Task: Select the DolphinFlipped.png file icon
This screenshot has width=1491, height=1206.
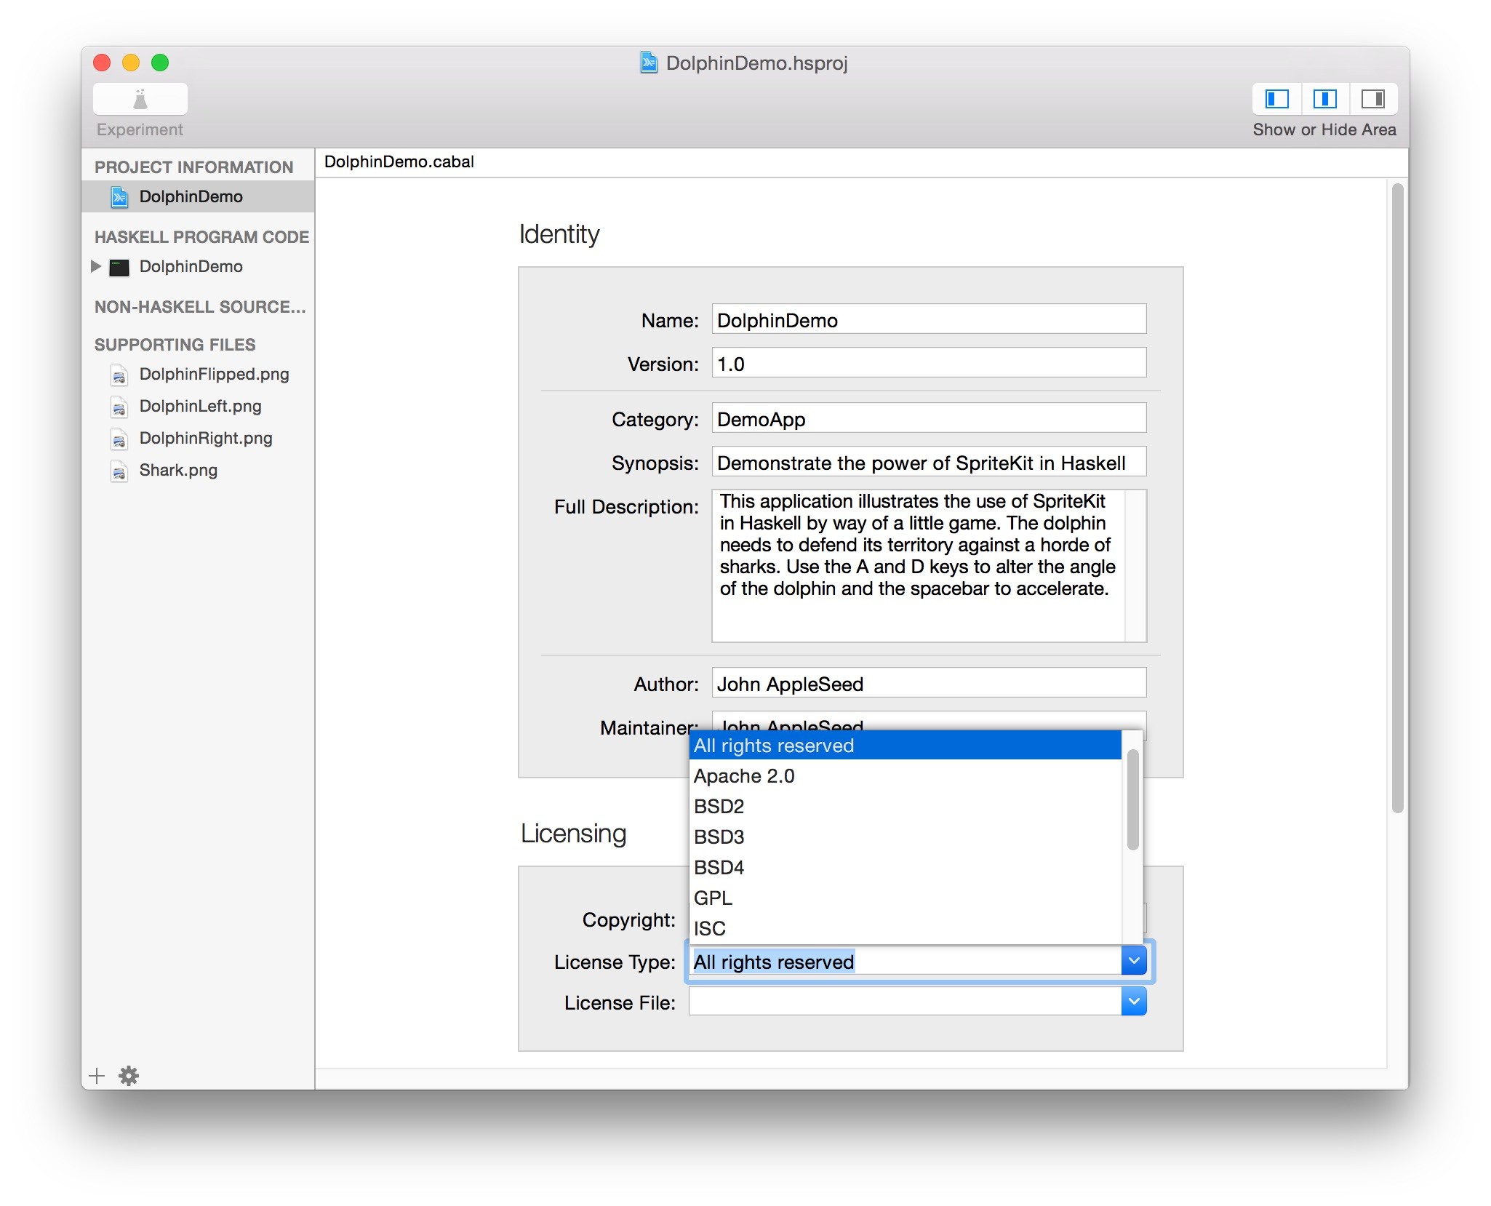Action: tap(119, 375)
